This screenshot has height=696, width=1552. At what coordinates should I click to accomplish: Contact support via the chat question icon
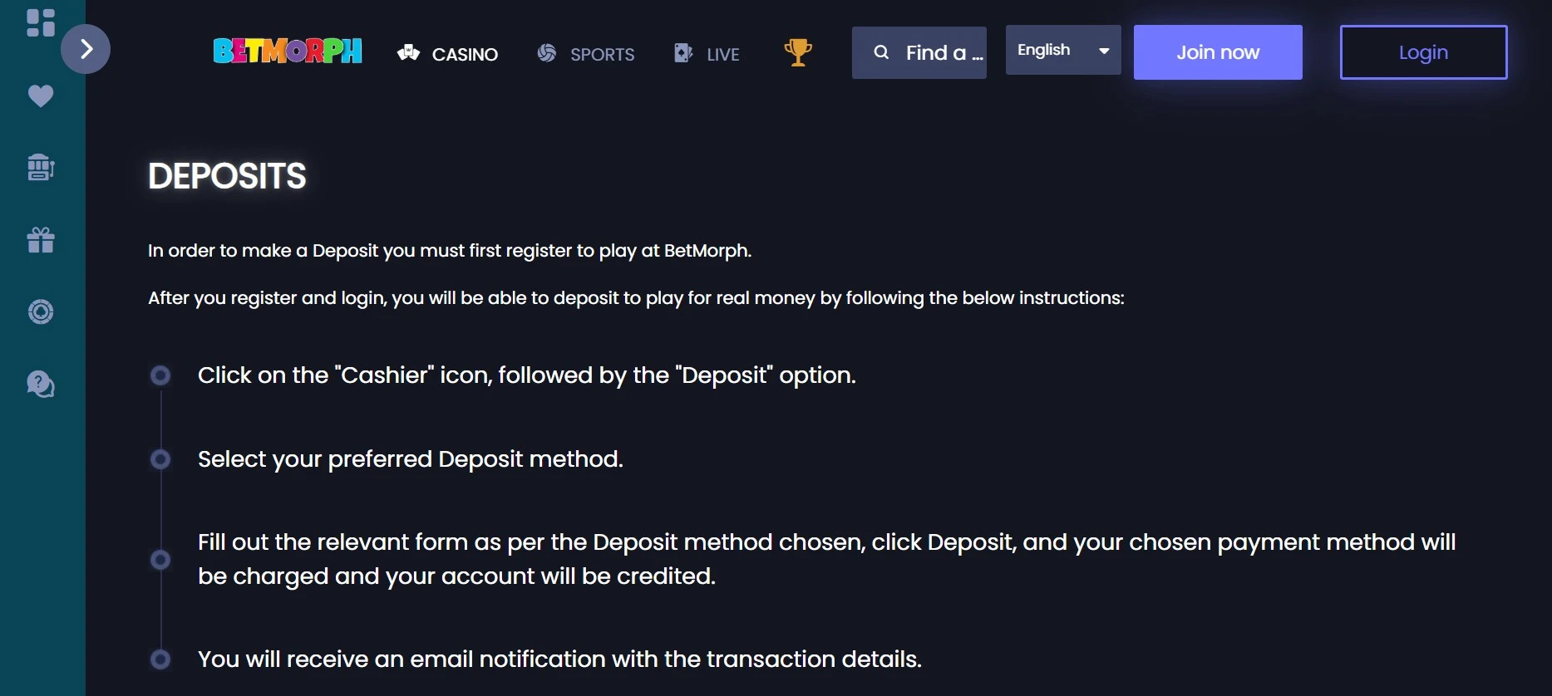point(39,384)
